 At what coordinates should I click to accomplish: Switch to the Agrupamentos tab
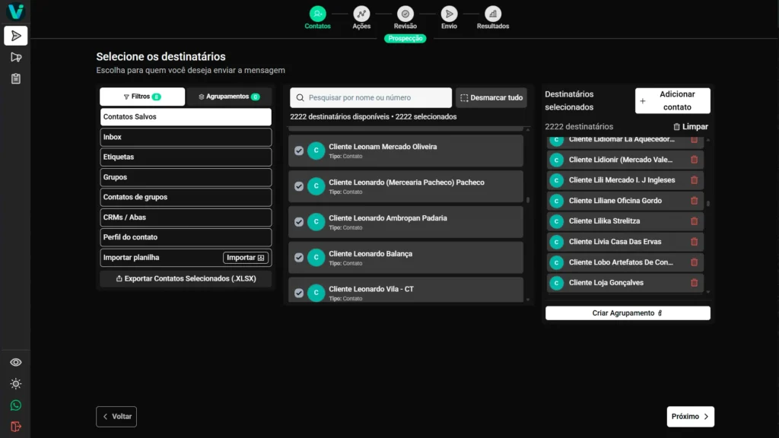229,97
